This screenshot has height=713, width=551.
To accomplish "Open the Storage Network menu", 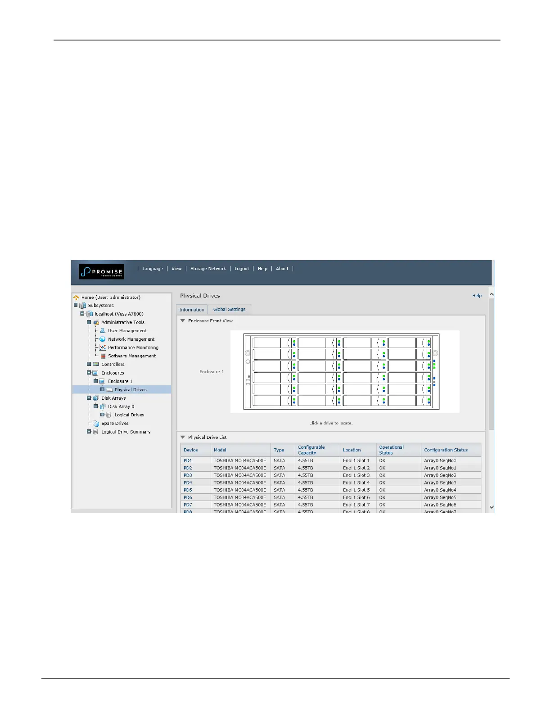I will click(208, 269).
